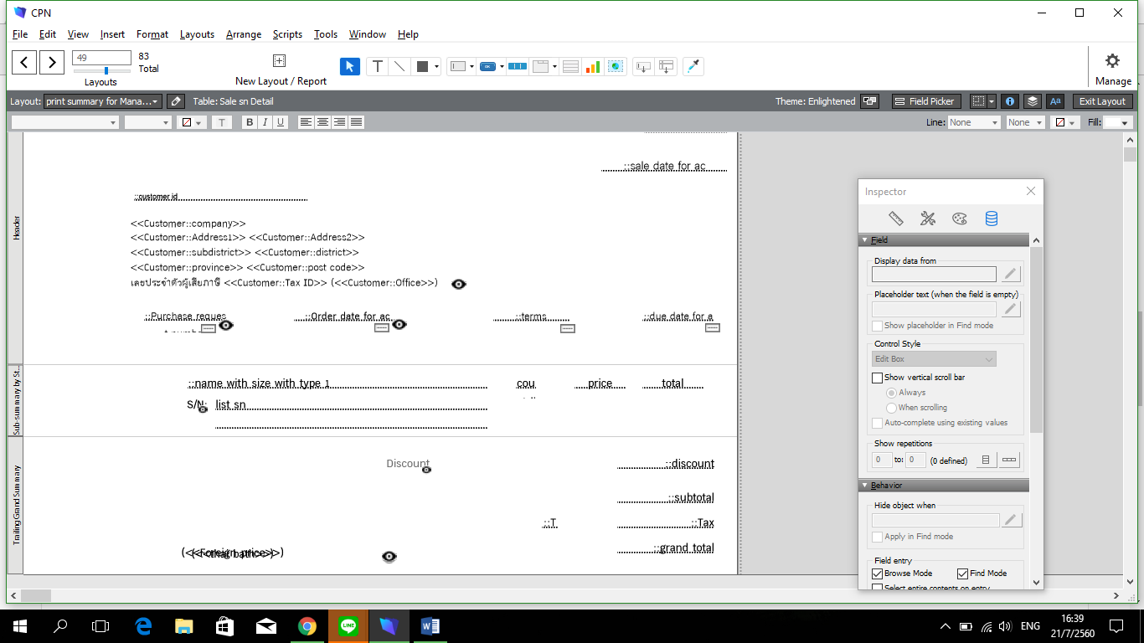This screenshot has width=1144, height=643.
Task: Open the Format menu
Action: (x=152, y=34)
